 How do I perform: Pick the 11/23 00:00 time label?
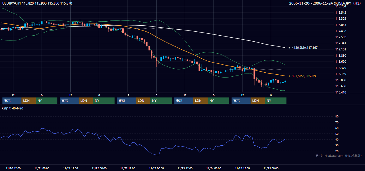point(157,168)
